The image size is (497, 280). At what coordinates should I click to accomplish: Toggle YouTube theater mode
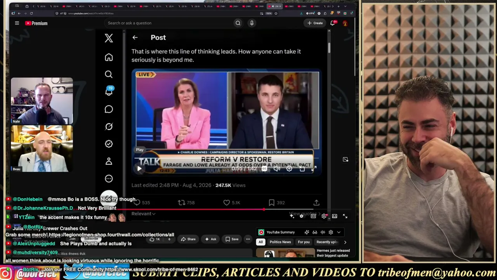(334, 216)
